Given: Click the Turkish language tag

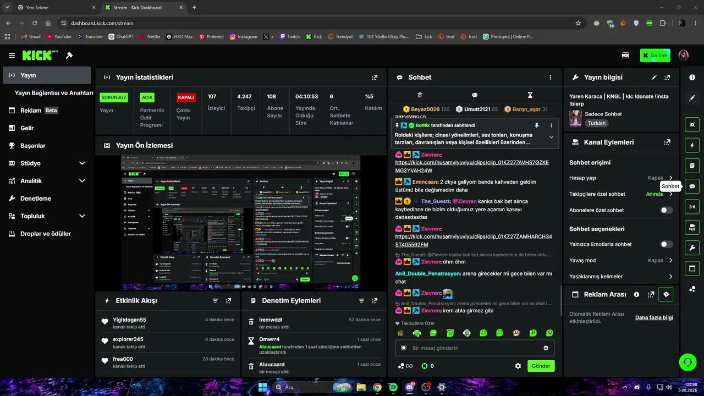Looking at the screenshot, I should coord(596,124).
